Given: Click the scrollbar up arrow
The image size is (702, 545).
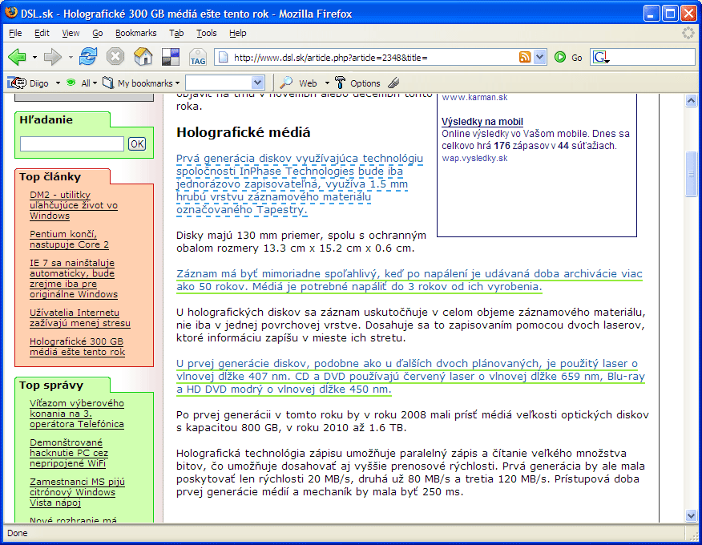Looking at the screenshot, I should pos(691,100).
